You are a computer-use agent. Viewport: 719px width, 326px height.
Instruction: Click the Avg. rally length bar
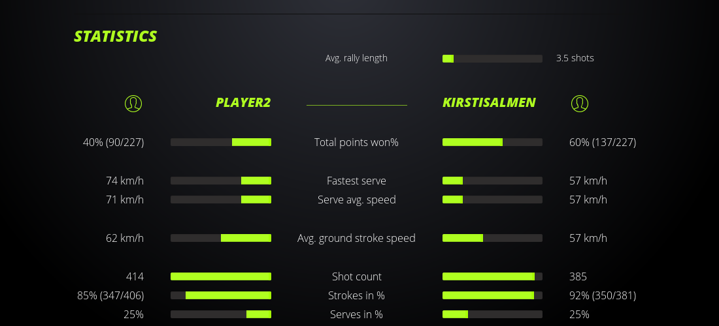[492, 59]
